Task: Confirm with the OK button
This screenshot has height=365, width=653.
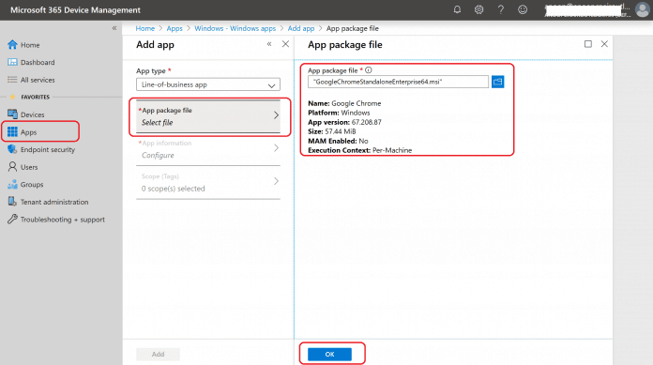Action: click(330, 354)
